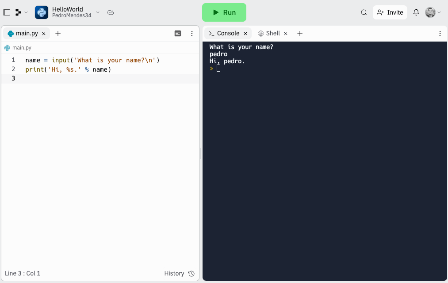Open editor pane three-dot menu
Image resolution: width=448 pixels, height=283 pixels.
[x=191, y=34]
